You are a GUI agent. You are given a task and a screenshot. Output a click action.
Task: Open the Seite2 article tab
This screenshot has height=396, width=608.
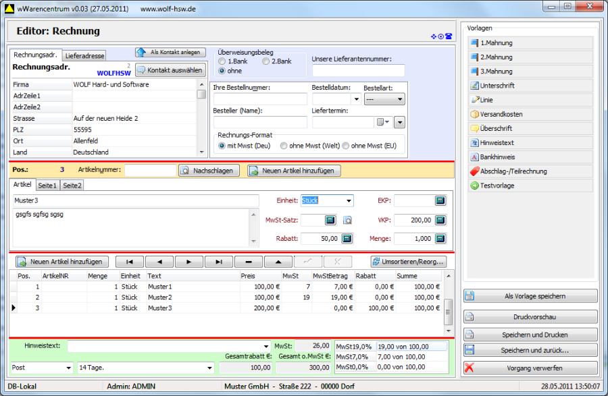[x=72, y=185]
